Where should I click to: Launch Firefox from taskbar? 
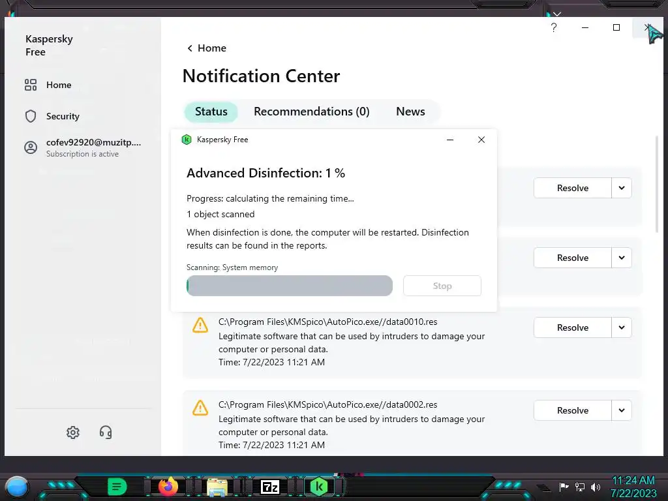coord(168,486)
